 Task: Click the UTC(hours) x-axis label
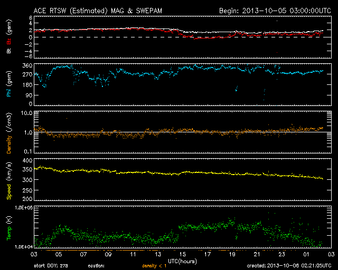[182, 260]
